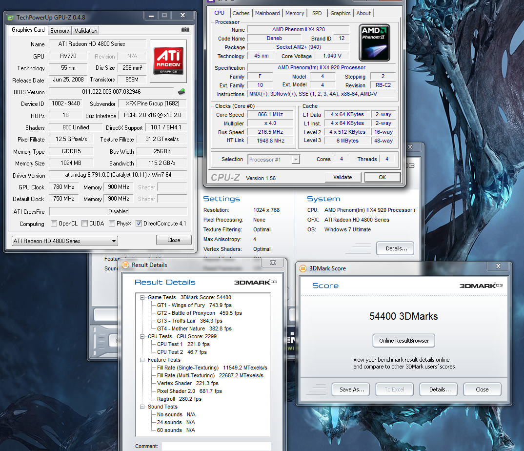Click the Driver Version field in GPU-Z
Image resolution: width=524 pixels, height=451 pixels.
118,175
